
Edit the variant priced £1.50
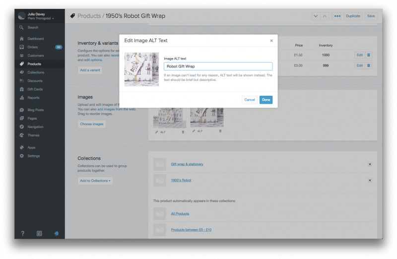tap(359, 55)
